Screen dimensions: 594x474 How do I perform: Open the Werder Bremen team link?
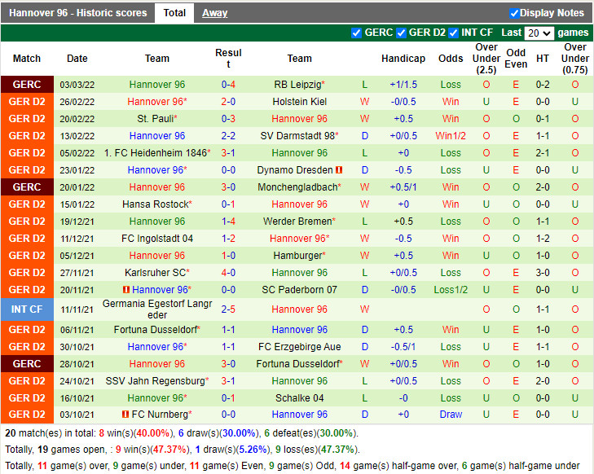click(x=297, y=221)
